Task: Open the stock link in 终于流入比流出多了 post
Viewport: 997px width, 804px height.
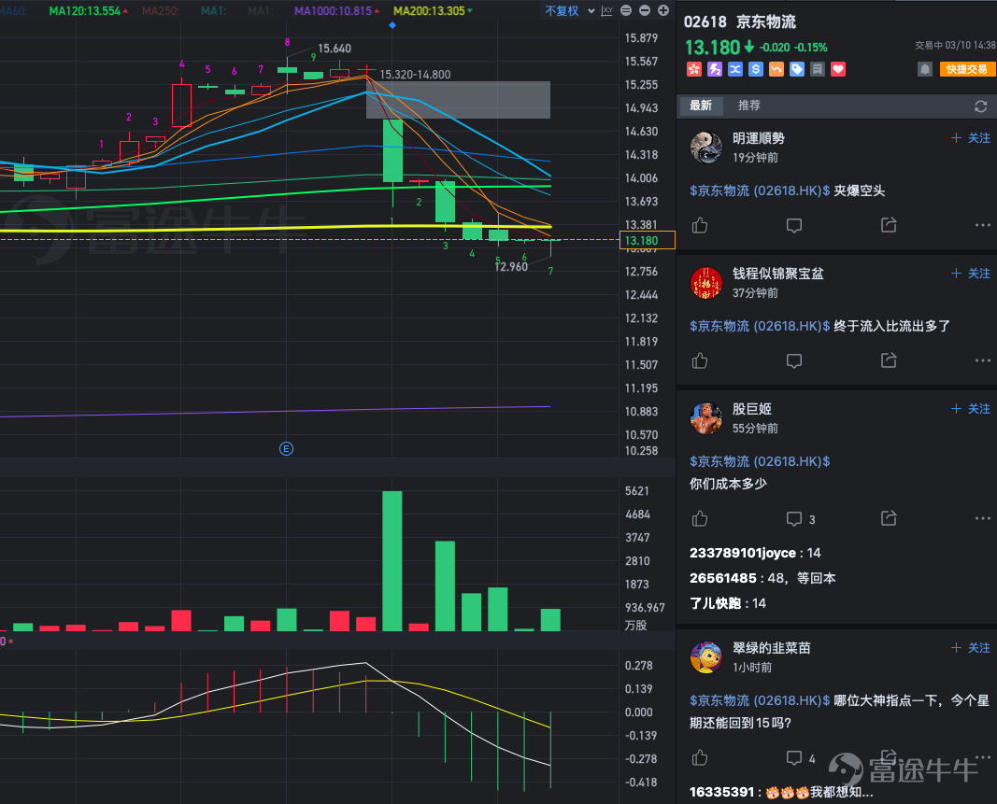Action: (x=760, y=326)
